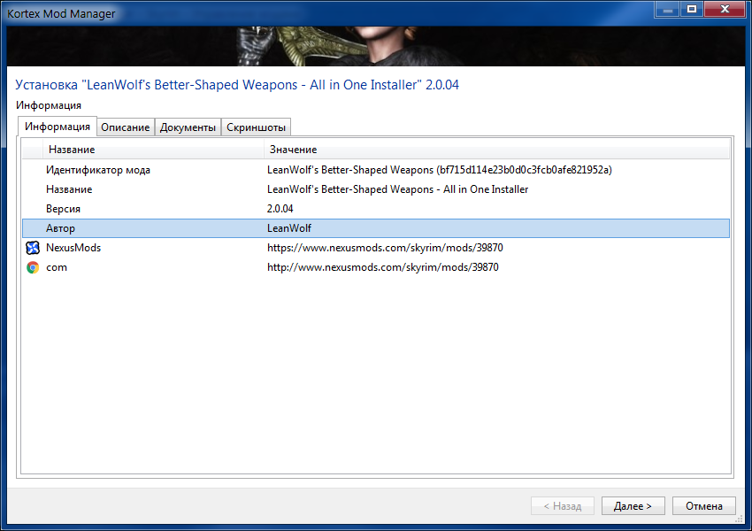Sort by the Значение column header
This screenshot has width=752, height=531.
tap(497, 150)
